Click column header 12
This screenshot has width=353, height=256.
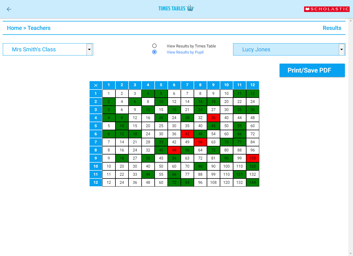point(253,85)
